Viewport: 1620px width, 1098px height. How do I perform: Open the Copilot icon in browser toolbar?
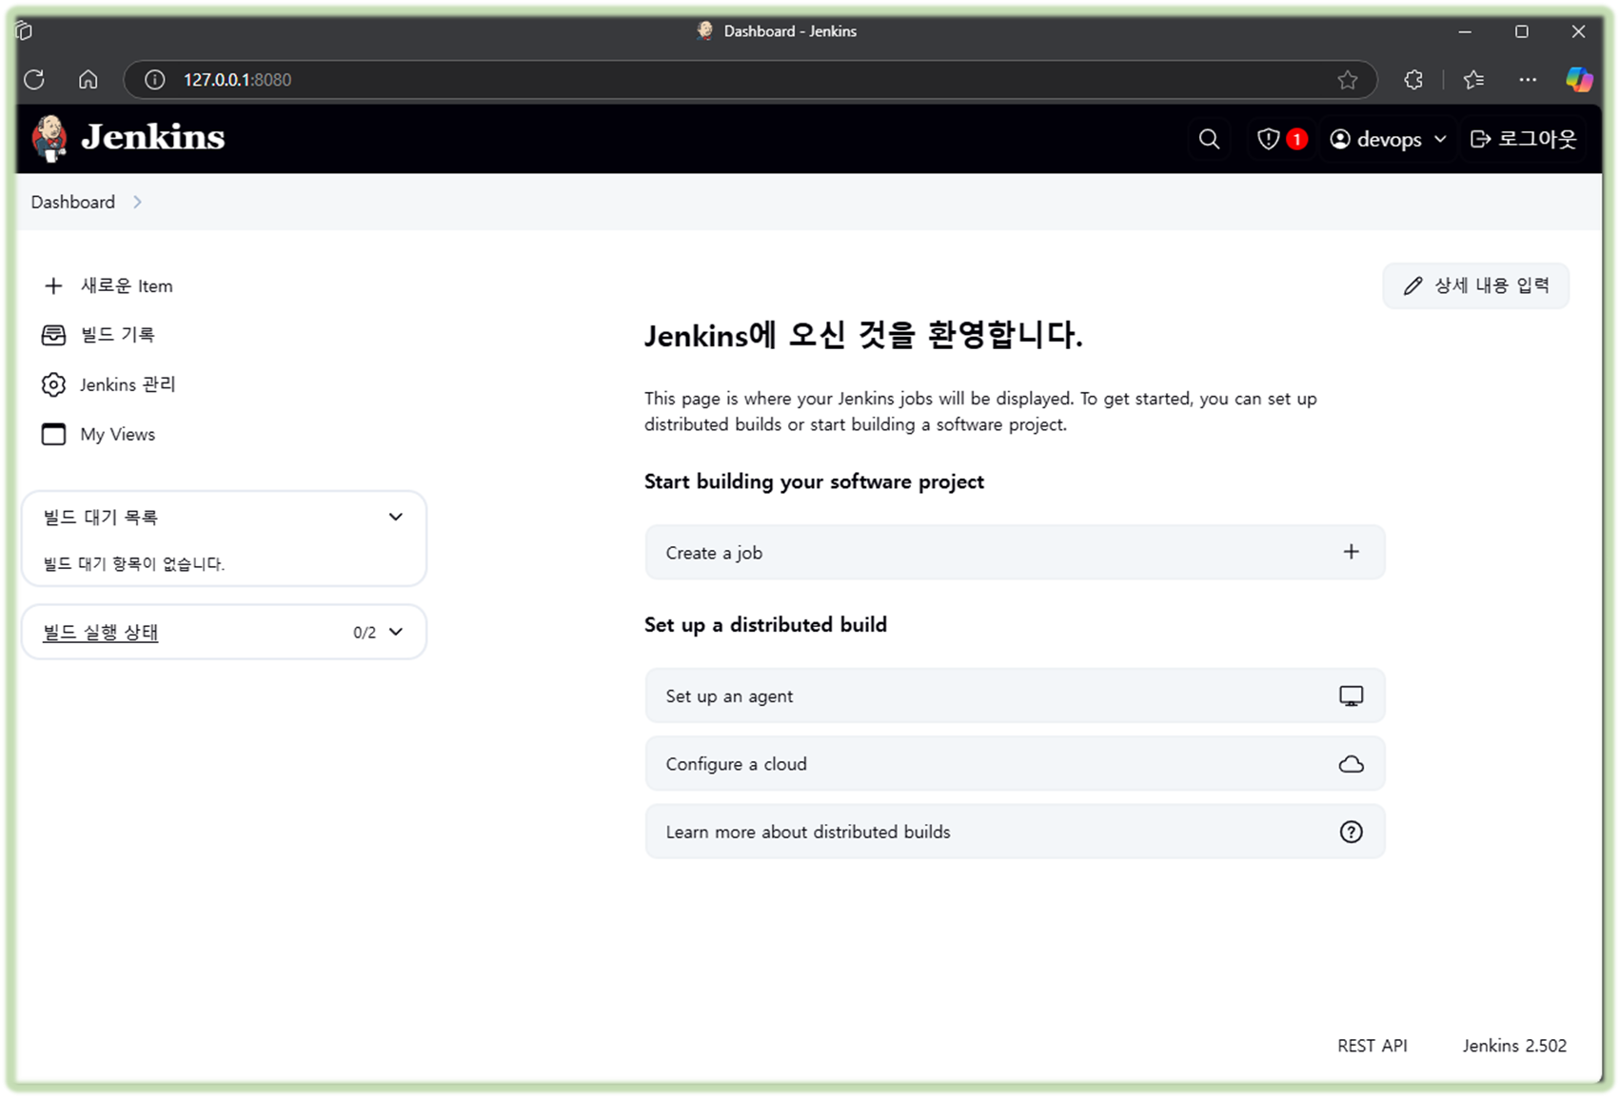pyautogui.click(x=1579, y=80)
